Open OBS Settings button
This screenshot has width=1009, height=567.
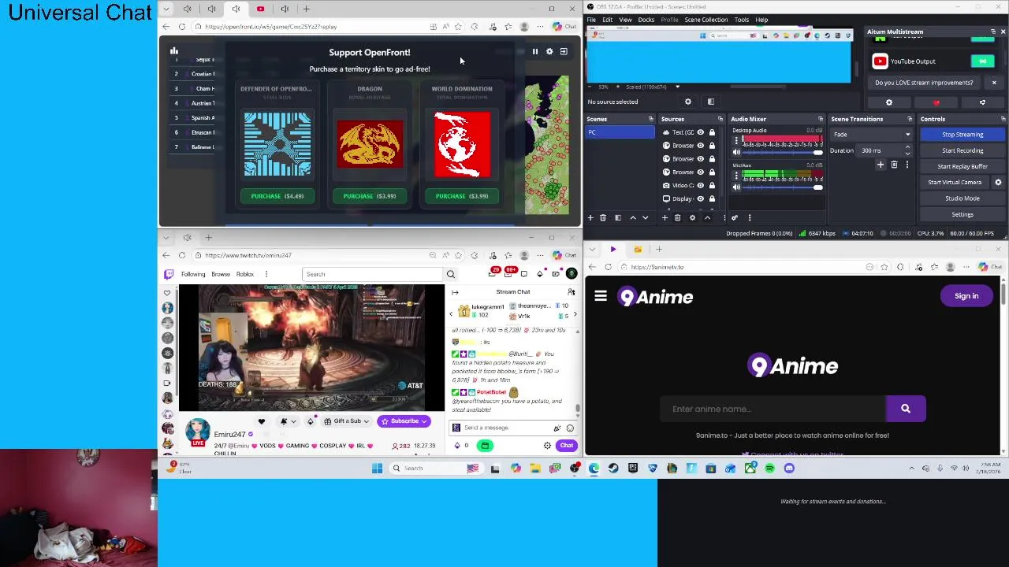coord(962,214)
